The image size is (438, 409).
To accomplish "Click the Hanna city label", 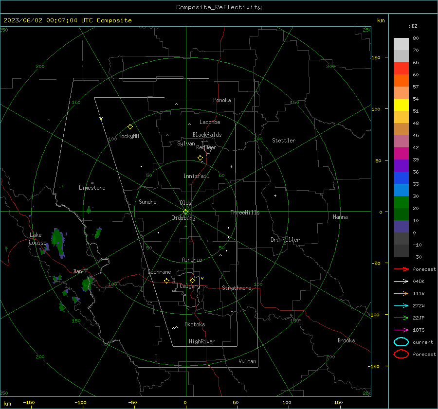I will pyautogui.click(x=340, y=217).
